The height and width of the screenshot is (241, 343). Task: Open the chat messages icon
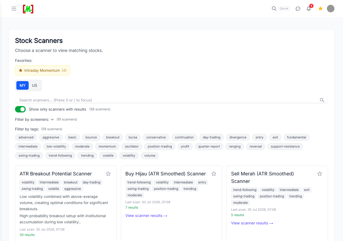[298, 9]
